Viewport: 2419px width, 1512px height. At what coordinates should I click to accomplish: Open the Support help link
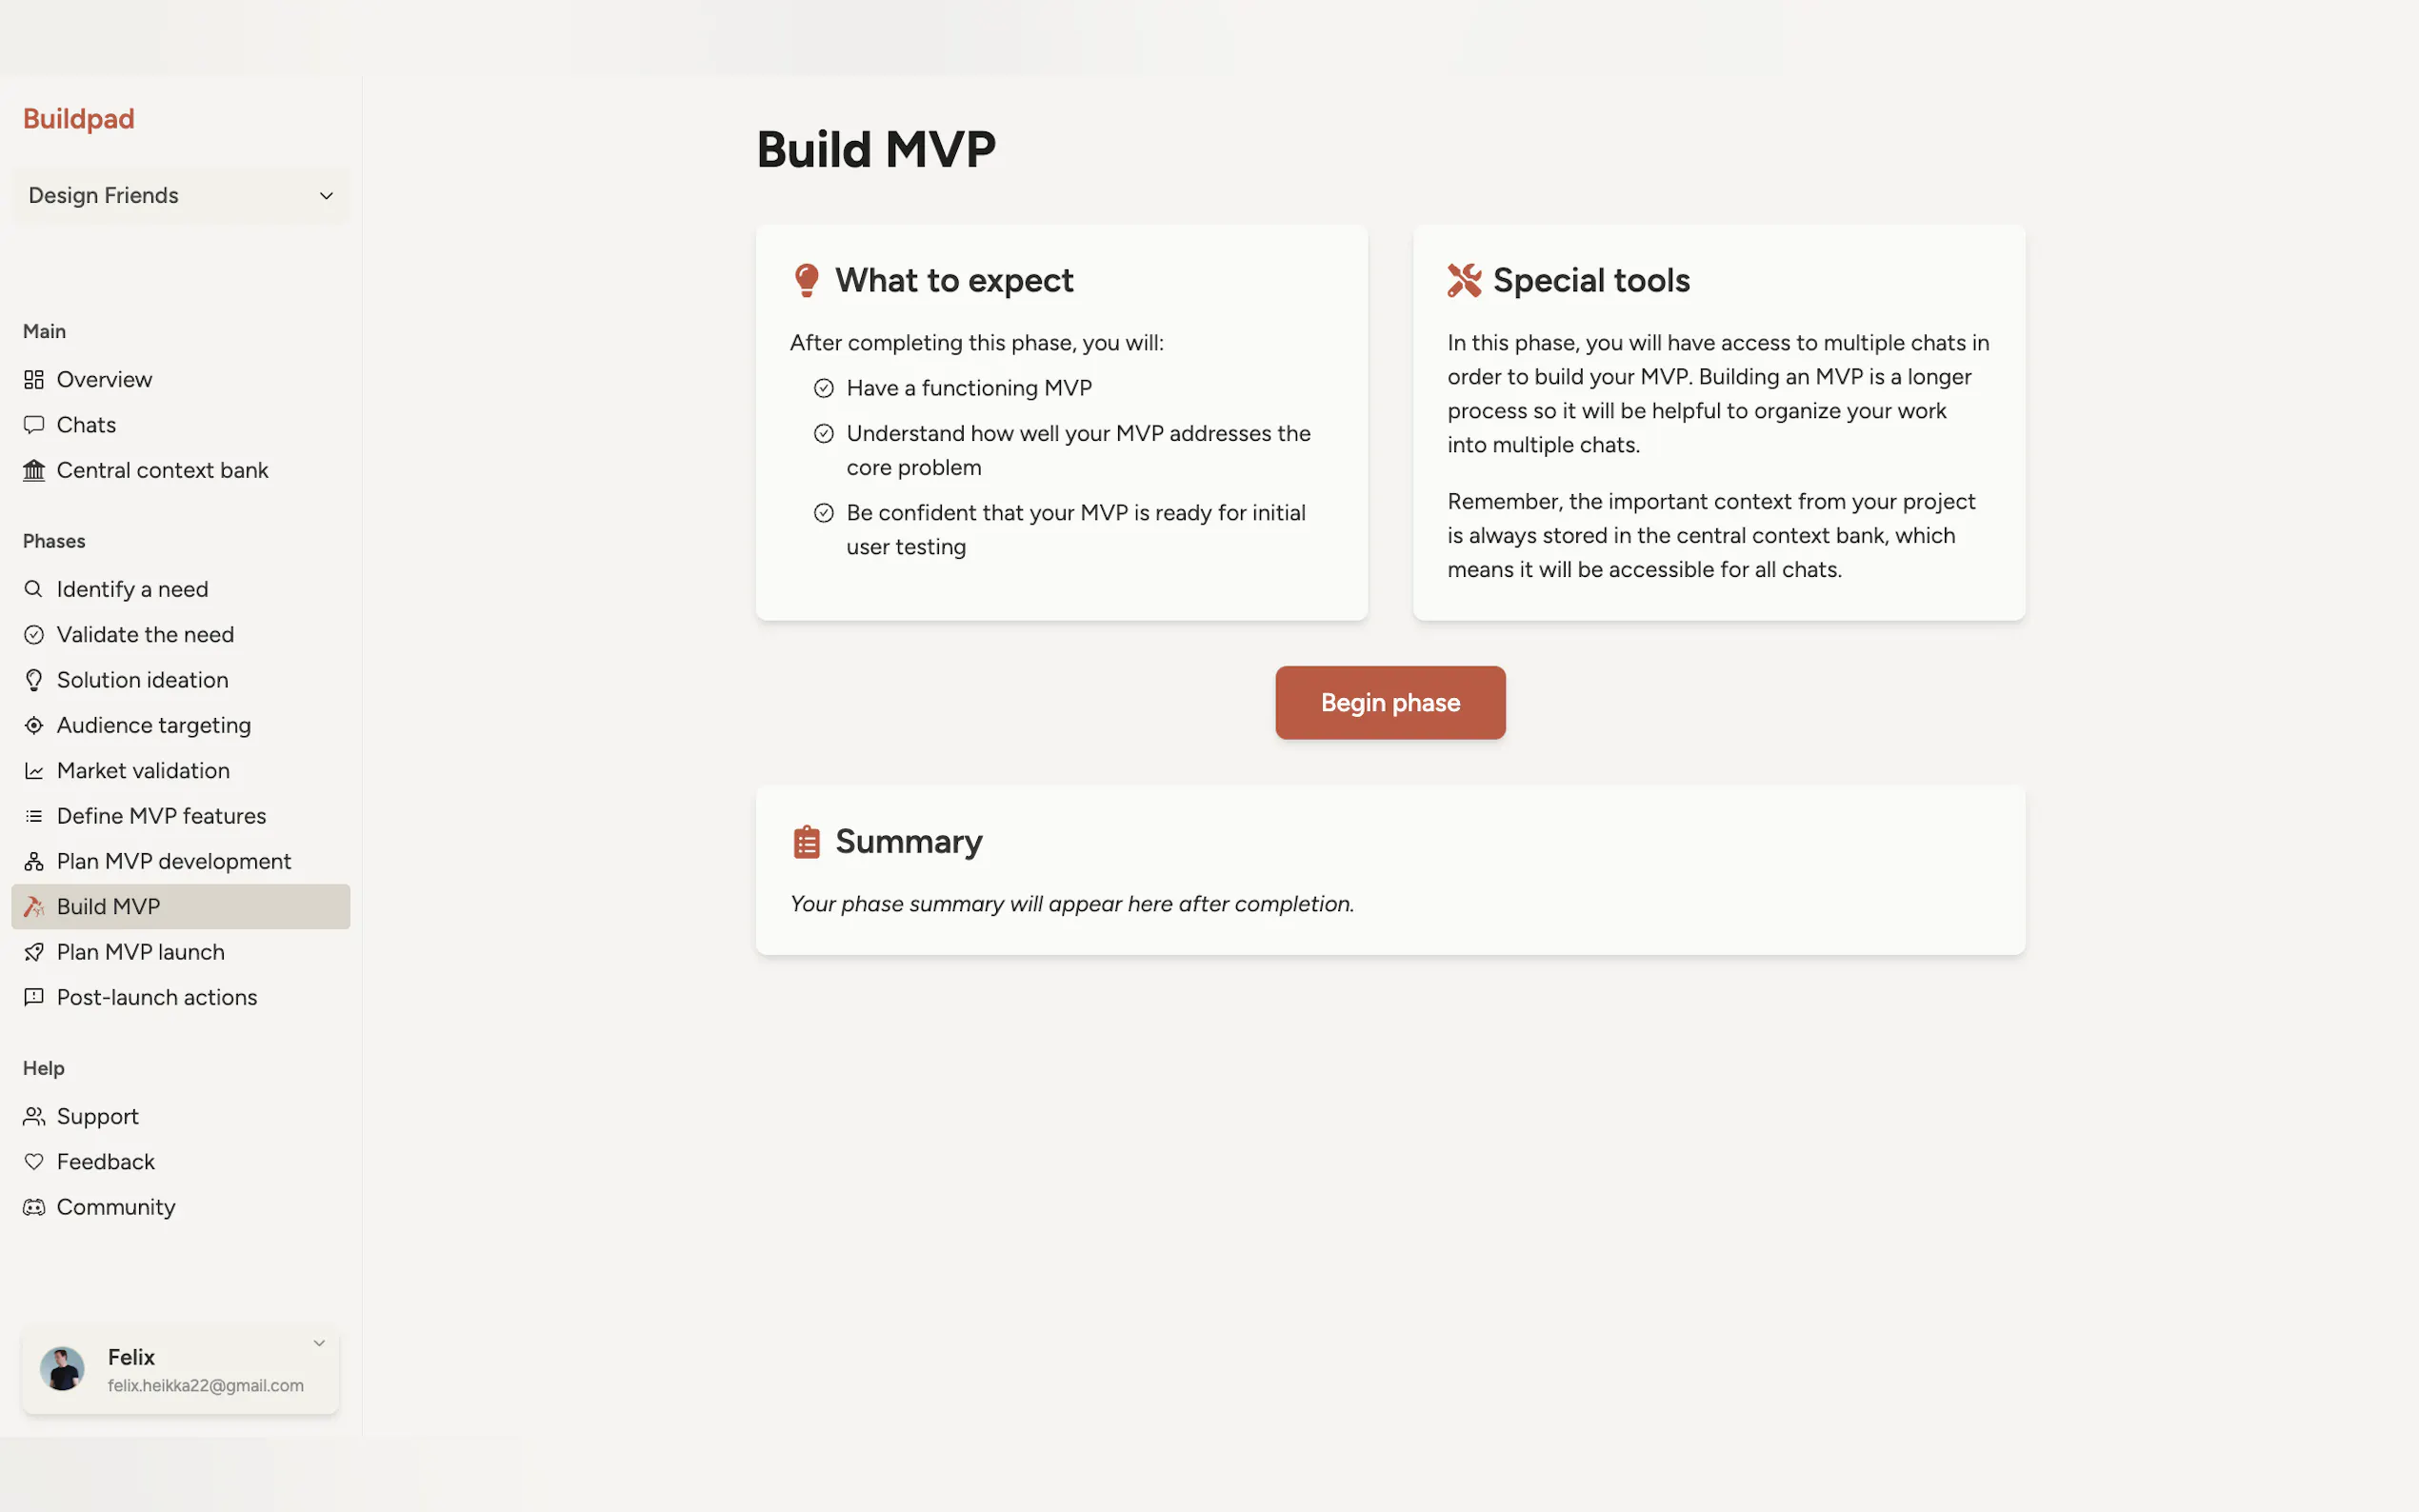[x=97, y=1116]
